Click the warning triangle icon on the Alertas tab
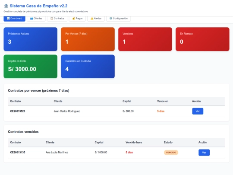This screenshot has height=175, width=233. click(x=92, y=19)
